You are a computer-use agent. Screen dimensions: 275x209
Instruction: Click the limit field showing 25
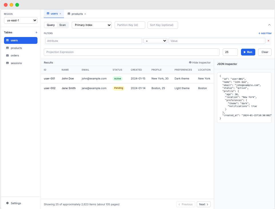pyautogui.click(x=230, y=52)
